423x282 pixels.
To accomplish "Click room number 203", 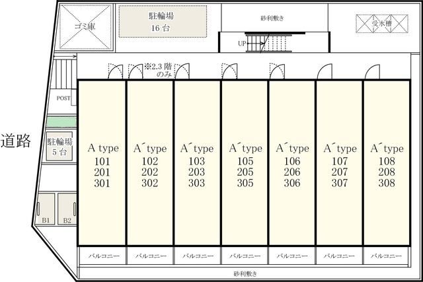I will 197,172.
